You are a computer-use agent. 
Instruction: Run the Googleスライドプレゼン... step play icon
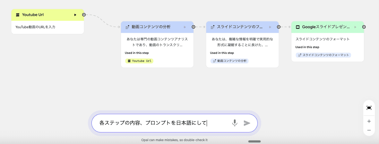pos(355,27)
